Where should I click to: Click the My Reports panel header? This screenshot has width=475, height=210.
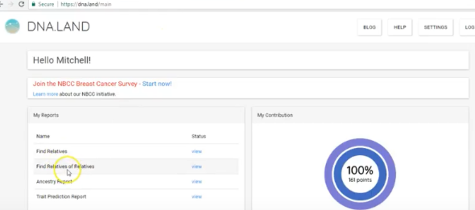point(136,115)
